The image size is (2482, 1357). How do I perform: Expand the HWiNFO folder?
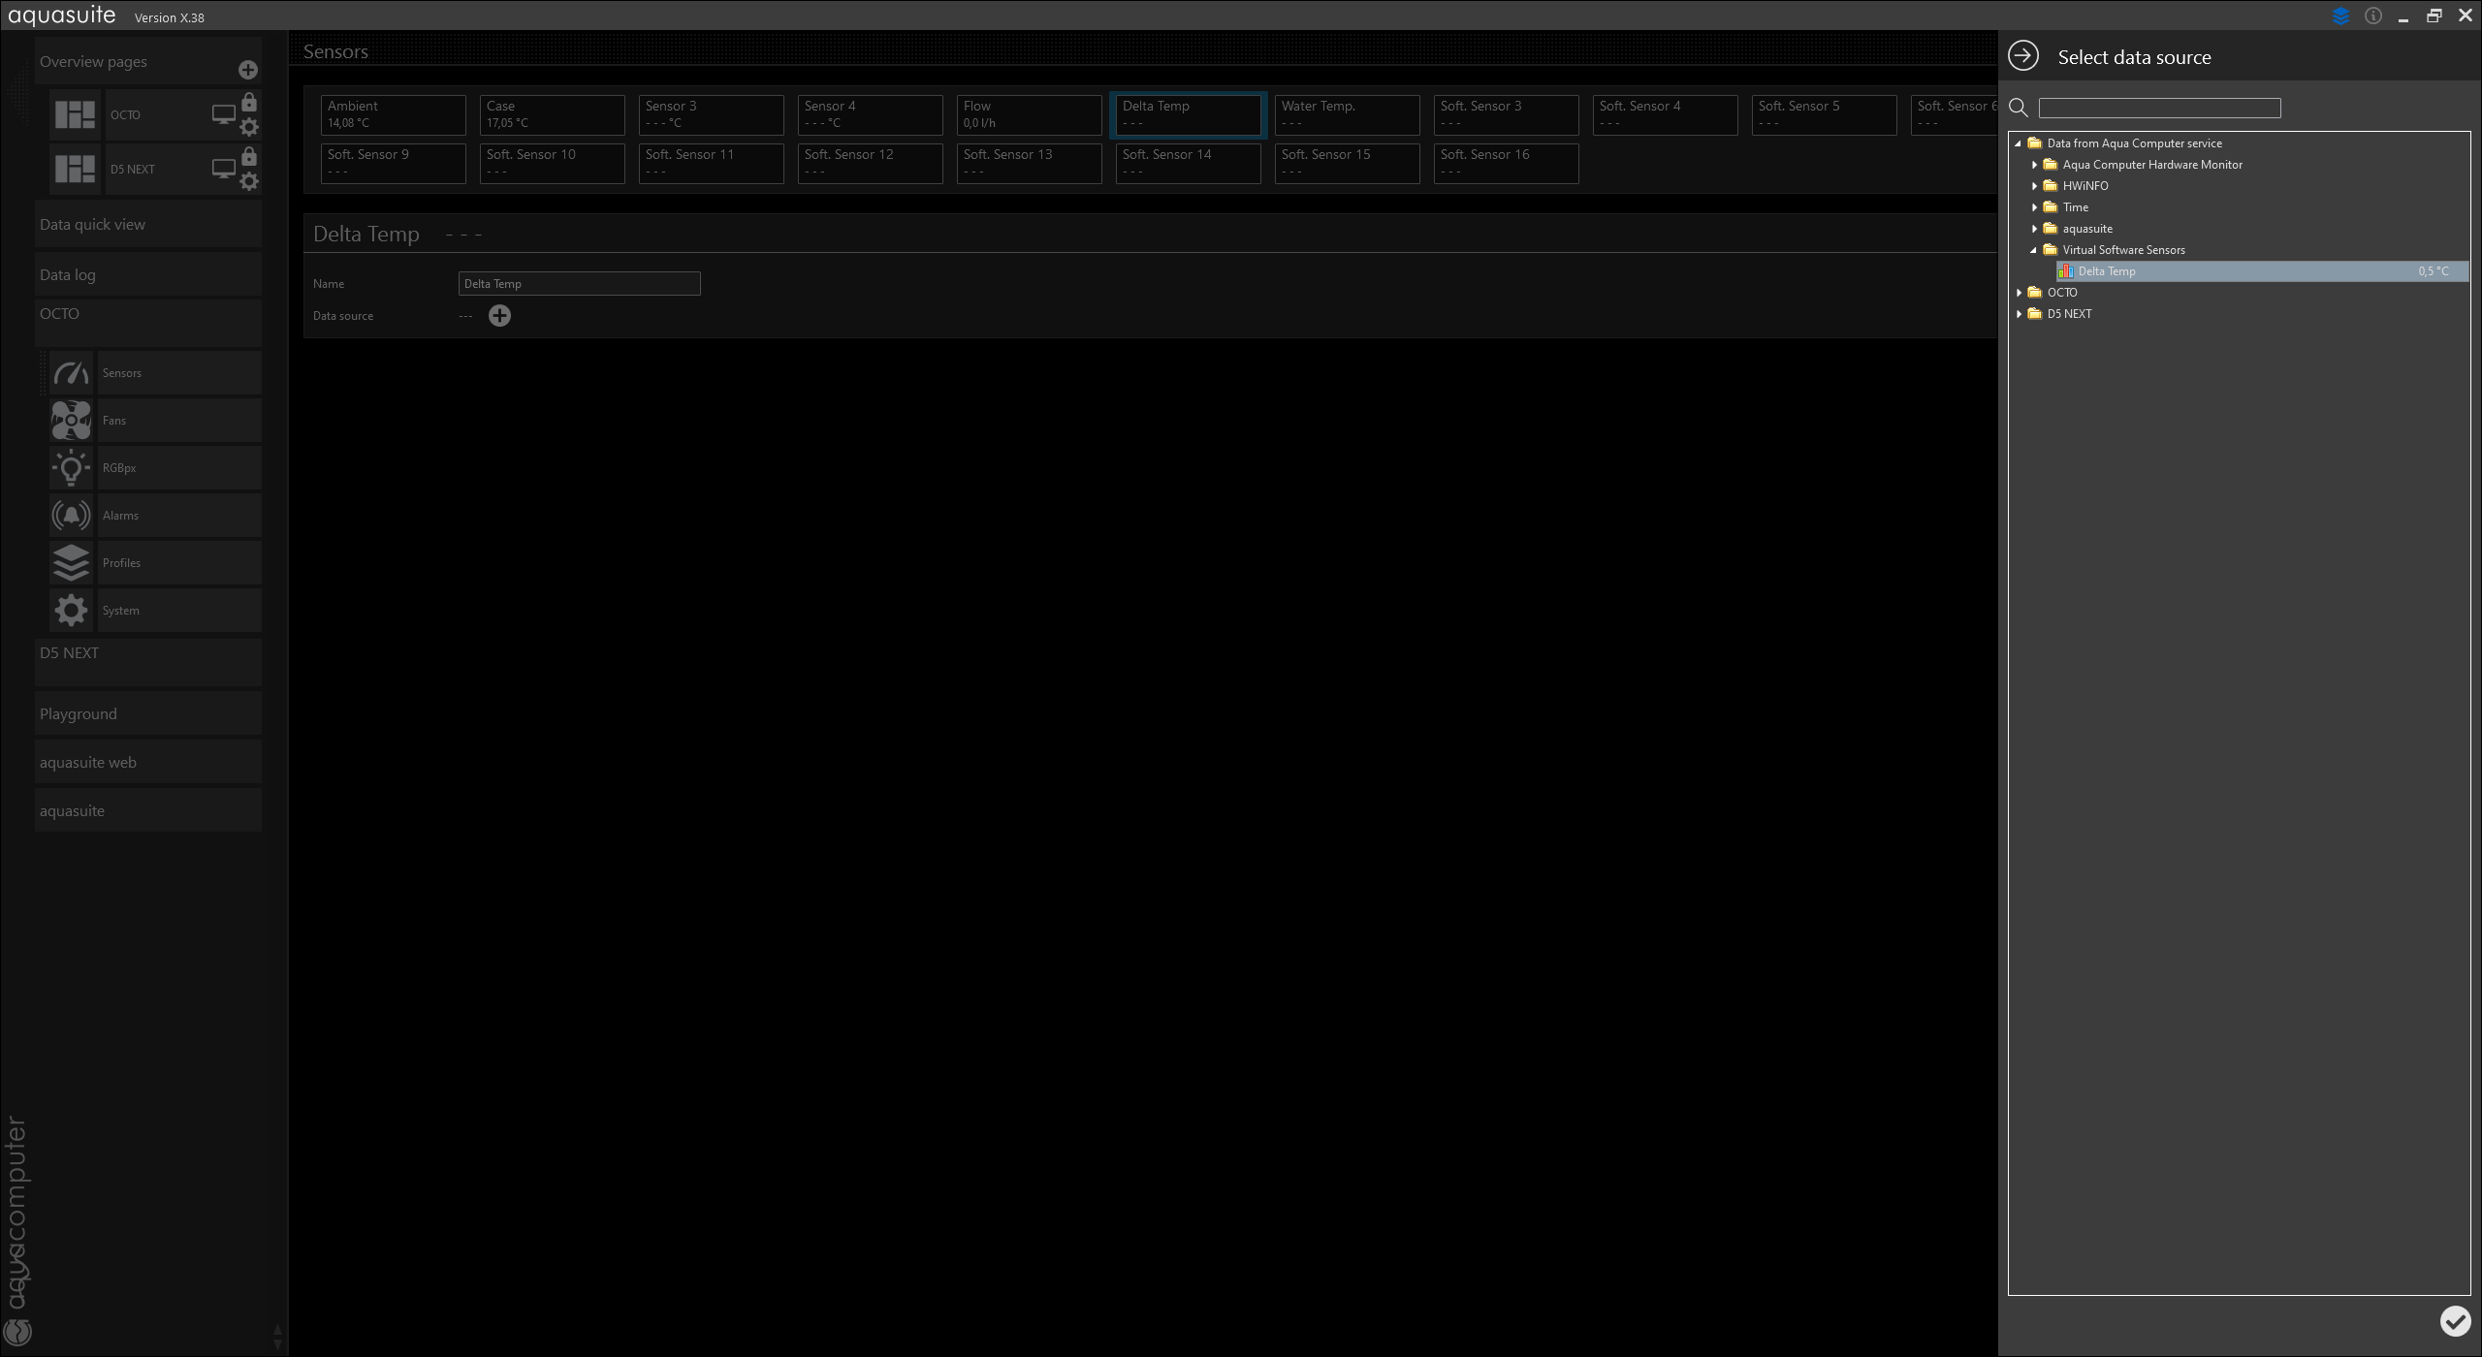coord(2035,186)
